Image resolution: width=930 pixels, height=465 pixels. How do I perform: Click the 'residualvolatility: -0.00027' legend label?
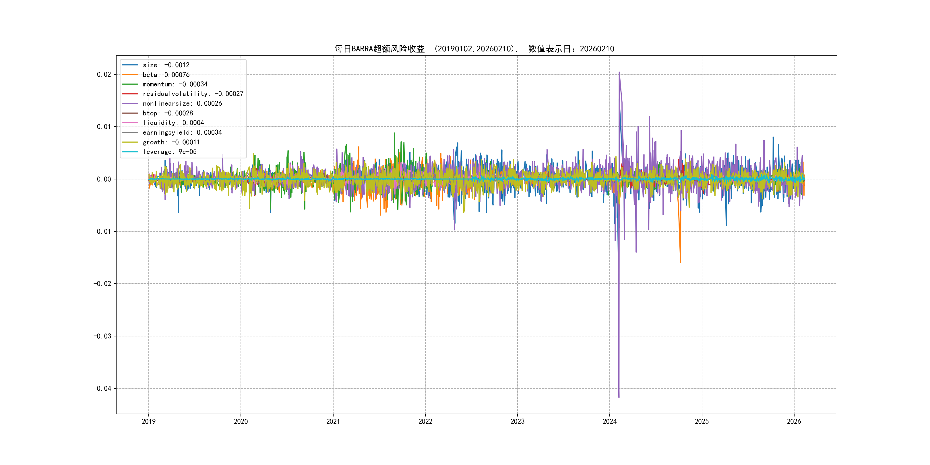193,94
